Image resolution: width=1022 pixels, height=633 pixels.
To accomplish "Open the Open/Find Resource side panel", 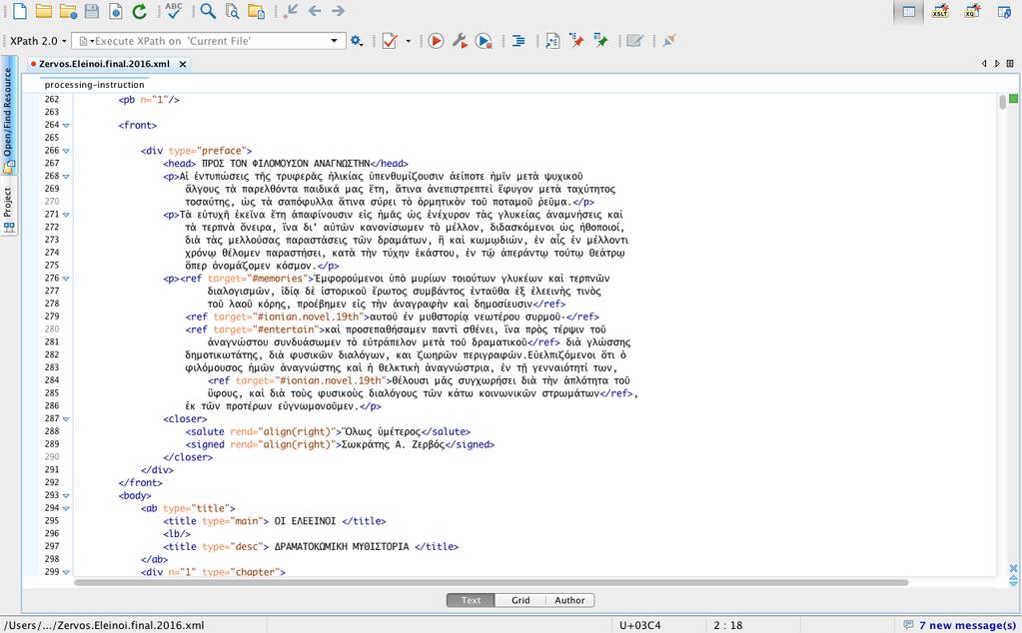I will pyautogui.click(x=8, y=116).
